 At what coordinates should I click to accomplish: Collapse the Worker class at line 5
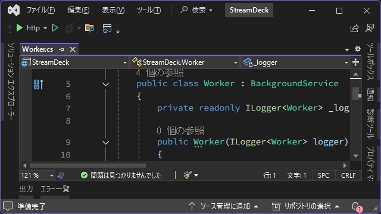click(x=106, y=84)
